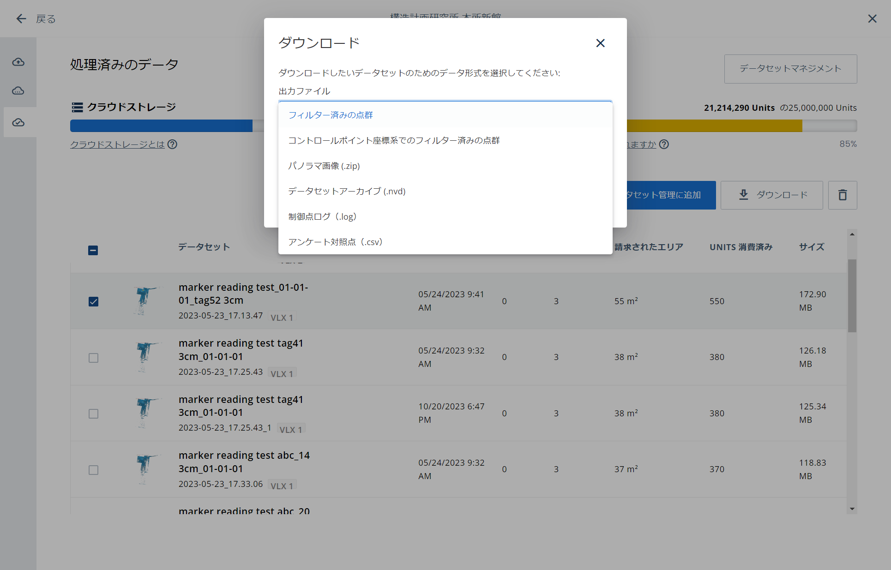891x570 pixels.
Task: Toggle the select-all header checkbox
Action: pos(93,250)
